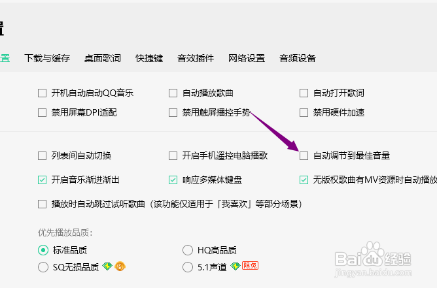Disable 响应多媒体键盘 checkbox
437x288 pixels.
coord(173,180)
